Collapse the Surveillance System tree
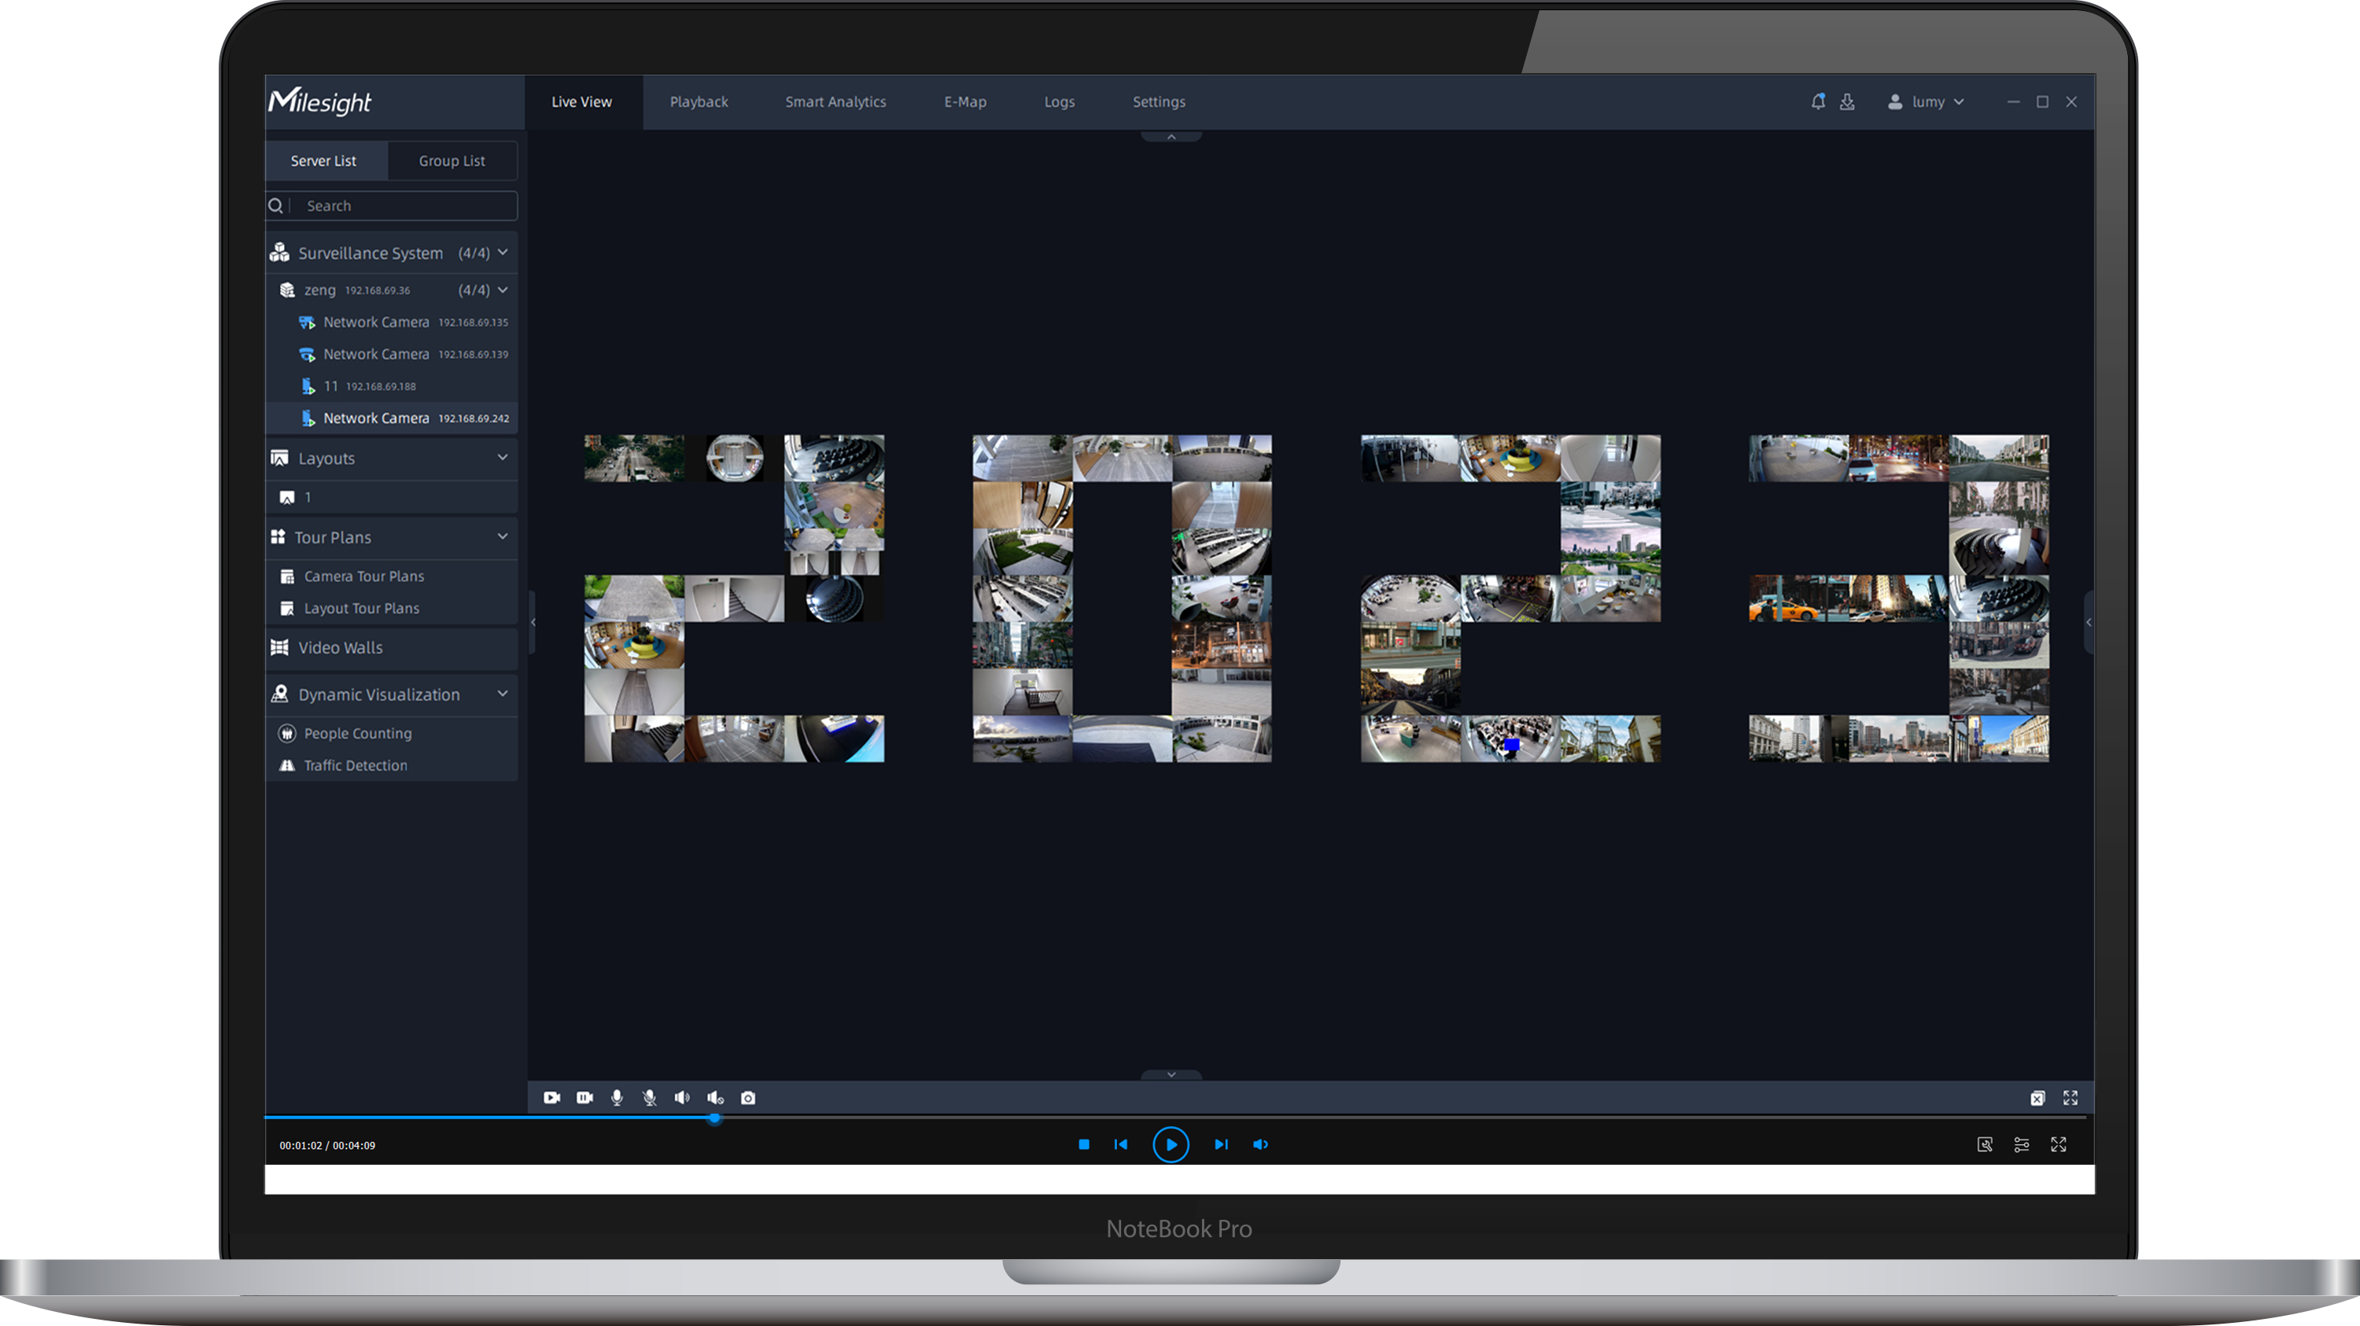 [502, 252]
